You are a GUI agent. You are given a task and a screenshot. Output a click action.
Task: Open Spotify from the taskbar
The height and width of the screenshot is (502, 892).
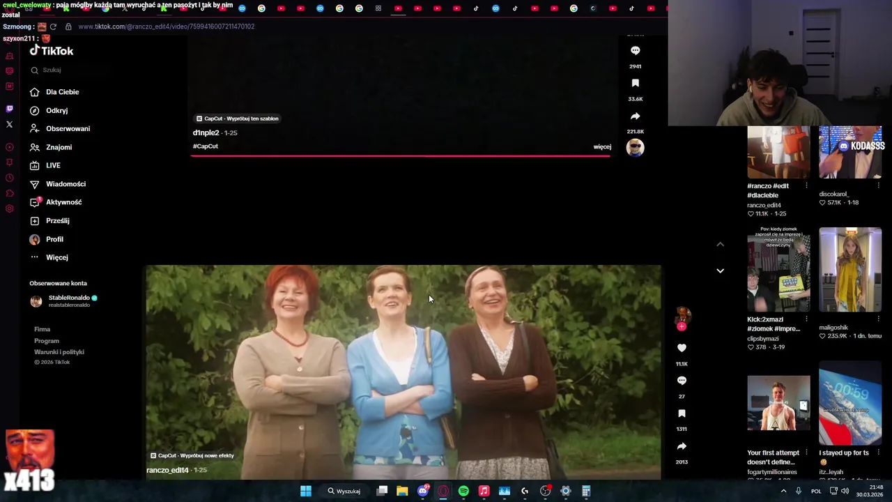tap(463, 491)
